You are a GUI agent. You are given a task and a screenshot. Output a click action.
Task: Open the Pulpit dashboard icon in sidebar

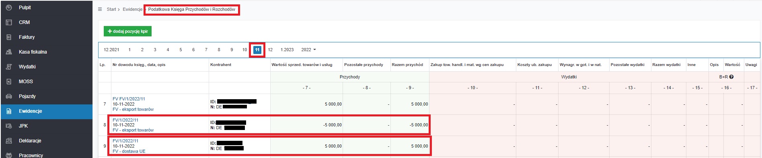(x=9, y=8)
